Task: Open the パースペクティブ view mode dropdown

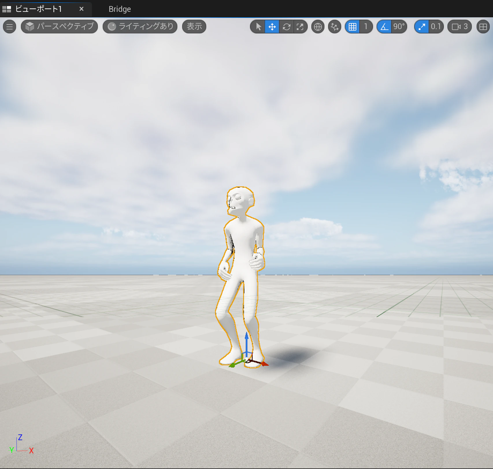Action: (60, 27)
